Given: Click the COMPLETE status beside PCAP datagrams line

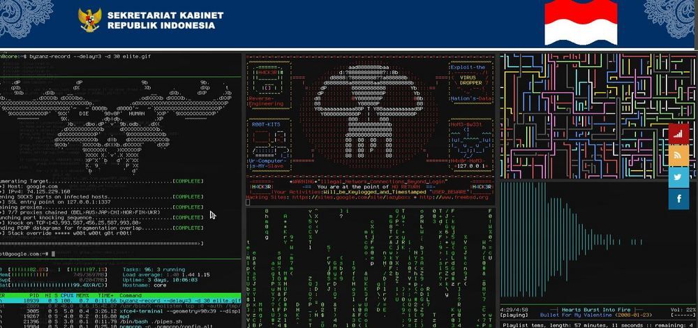Looking at the screenshot, I should [x=188, y=228].
